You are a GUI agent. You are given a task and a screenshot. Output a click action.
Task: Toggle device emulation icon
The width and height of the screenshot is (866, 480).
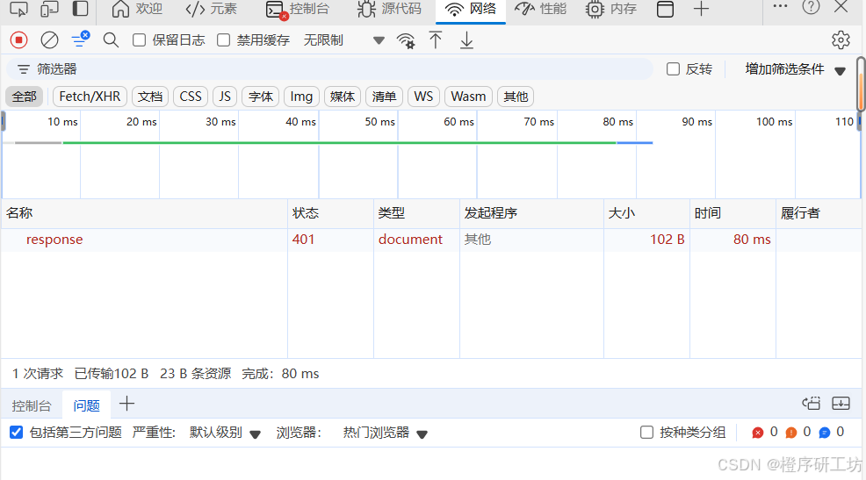50,9
